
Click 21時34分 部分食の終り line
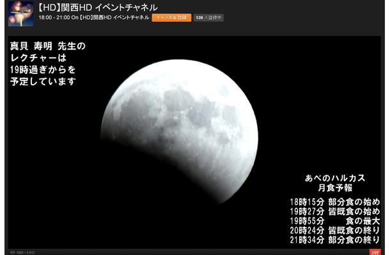click(335, 240)
